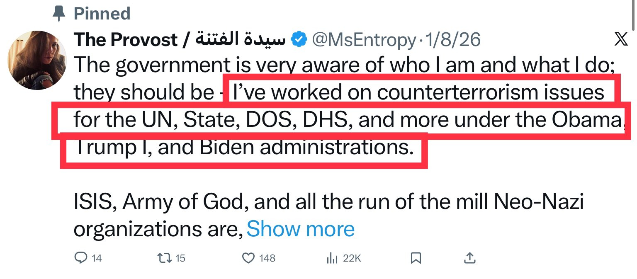This screenshot has width=637, height=279.
Task: Click the highlighted counterterrorism issues text
Action: [x=419, y=93]
